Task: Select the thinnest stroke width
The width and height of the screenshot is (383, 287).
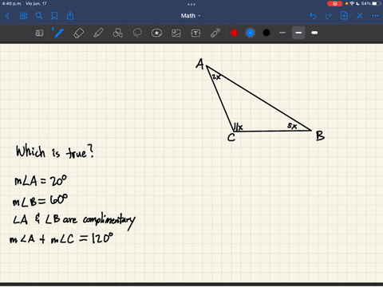Action: [x=282, y=33]
